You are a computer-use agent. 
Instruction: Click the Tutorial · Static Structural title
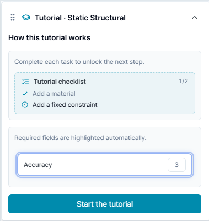coord(81,18)
